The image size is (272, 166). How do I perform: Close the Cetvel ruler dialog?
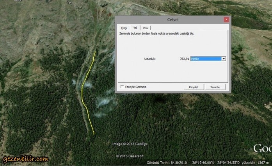(226, 20)
